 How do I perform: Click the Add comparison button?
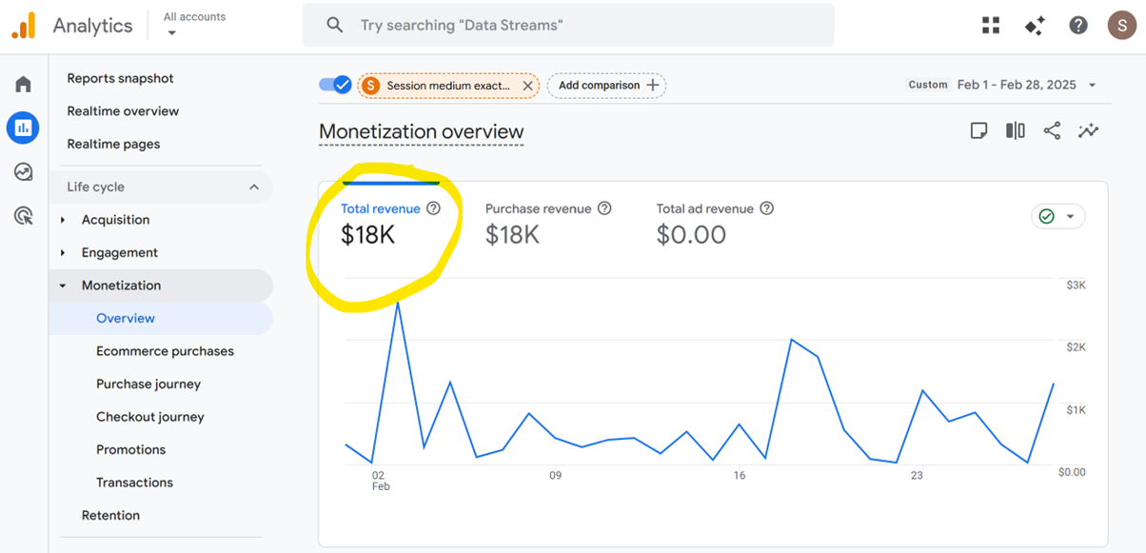tap(607, 86)
